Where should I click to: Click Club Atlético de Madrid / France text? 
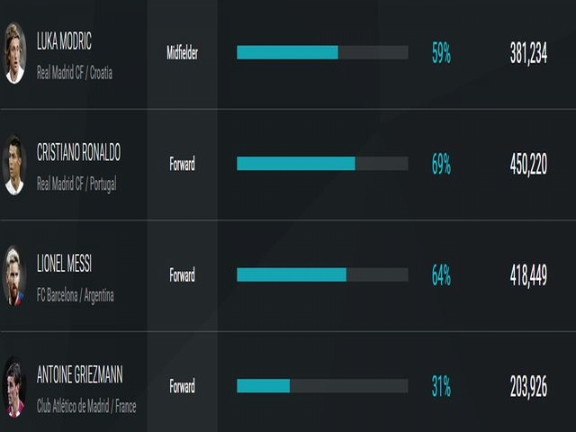click(x=86, y=406)
